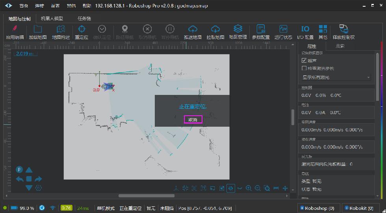Click 激光范围内反光板数量 value row

point(336,164)
